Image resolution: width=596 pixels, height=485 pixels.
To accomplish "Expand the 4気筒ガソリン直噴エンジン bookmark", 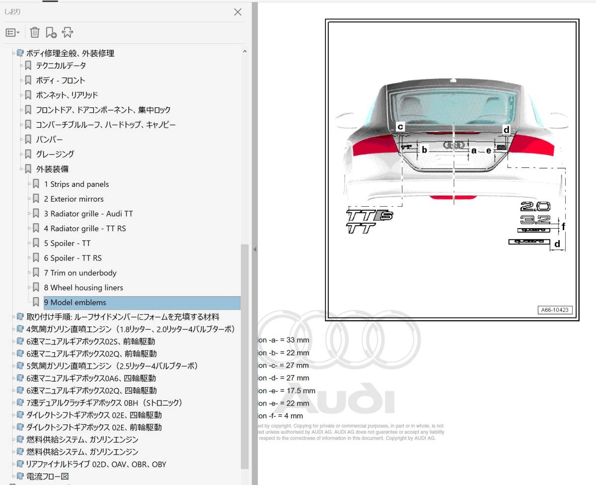I will [13, 329].
